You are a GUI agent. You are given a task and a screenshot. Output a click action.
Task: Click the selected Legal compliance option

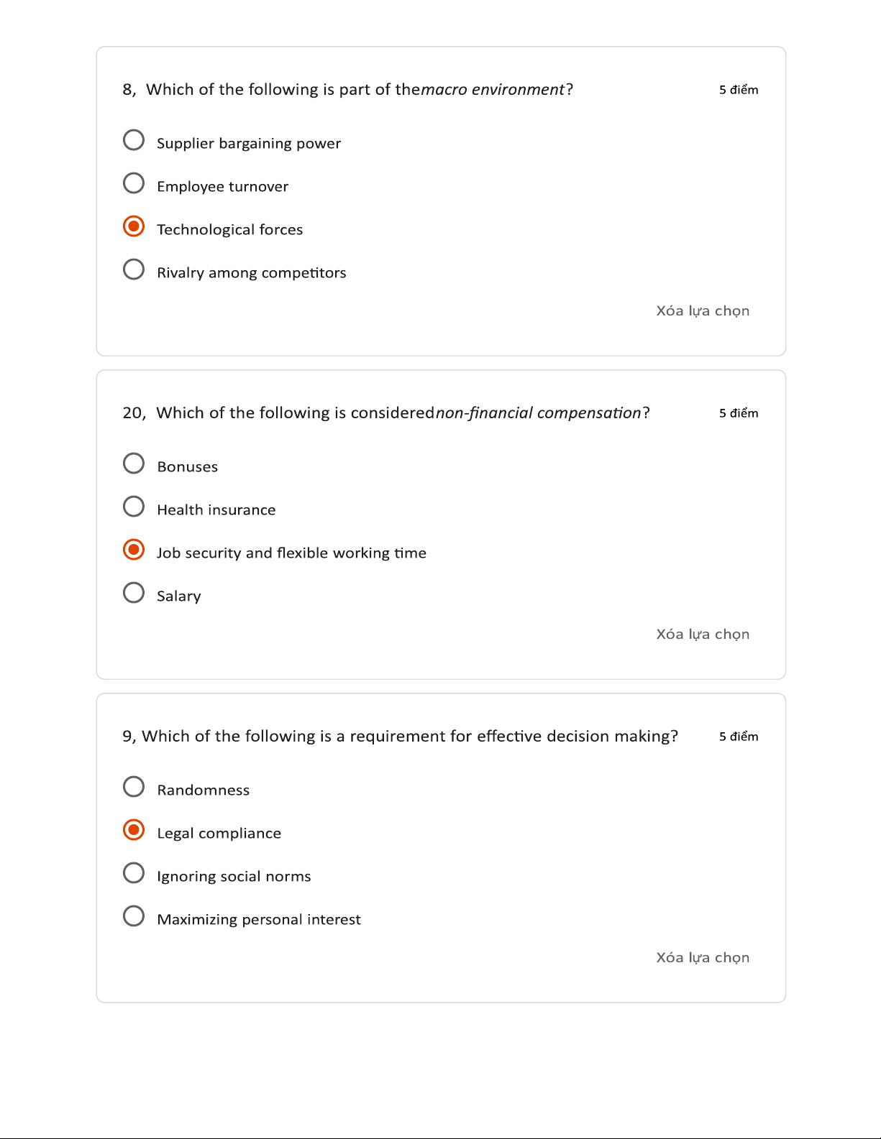coord(134,830)
